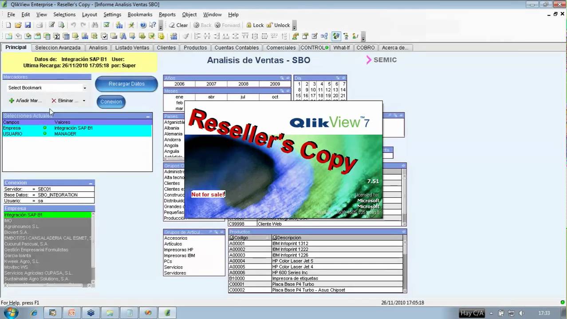Open the Bookmarks menu
This screenshot has width=567, height=319.
(x=140, y=14)
